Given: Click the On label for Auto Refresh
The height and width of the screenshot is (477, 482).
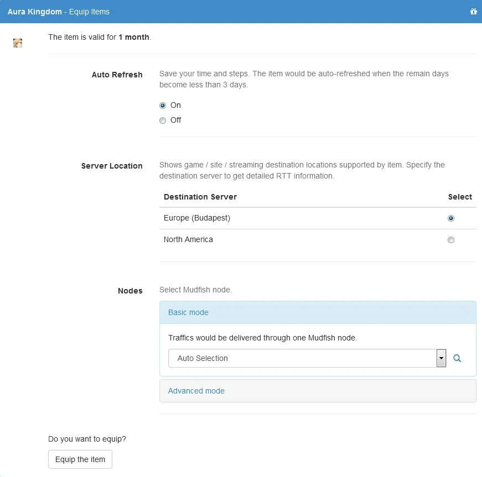Looking at the screenshot, I should [175, 105].
